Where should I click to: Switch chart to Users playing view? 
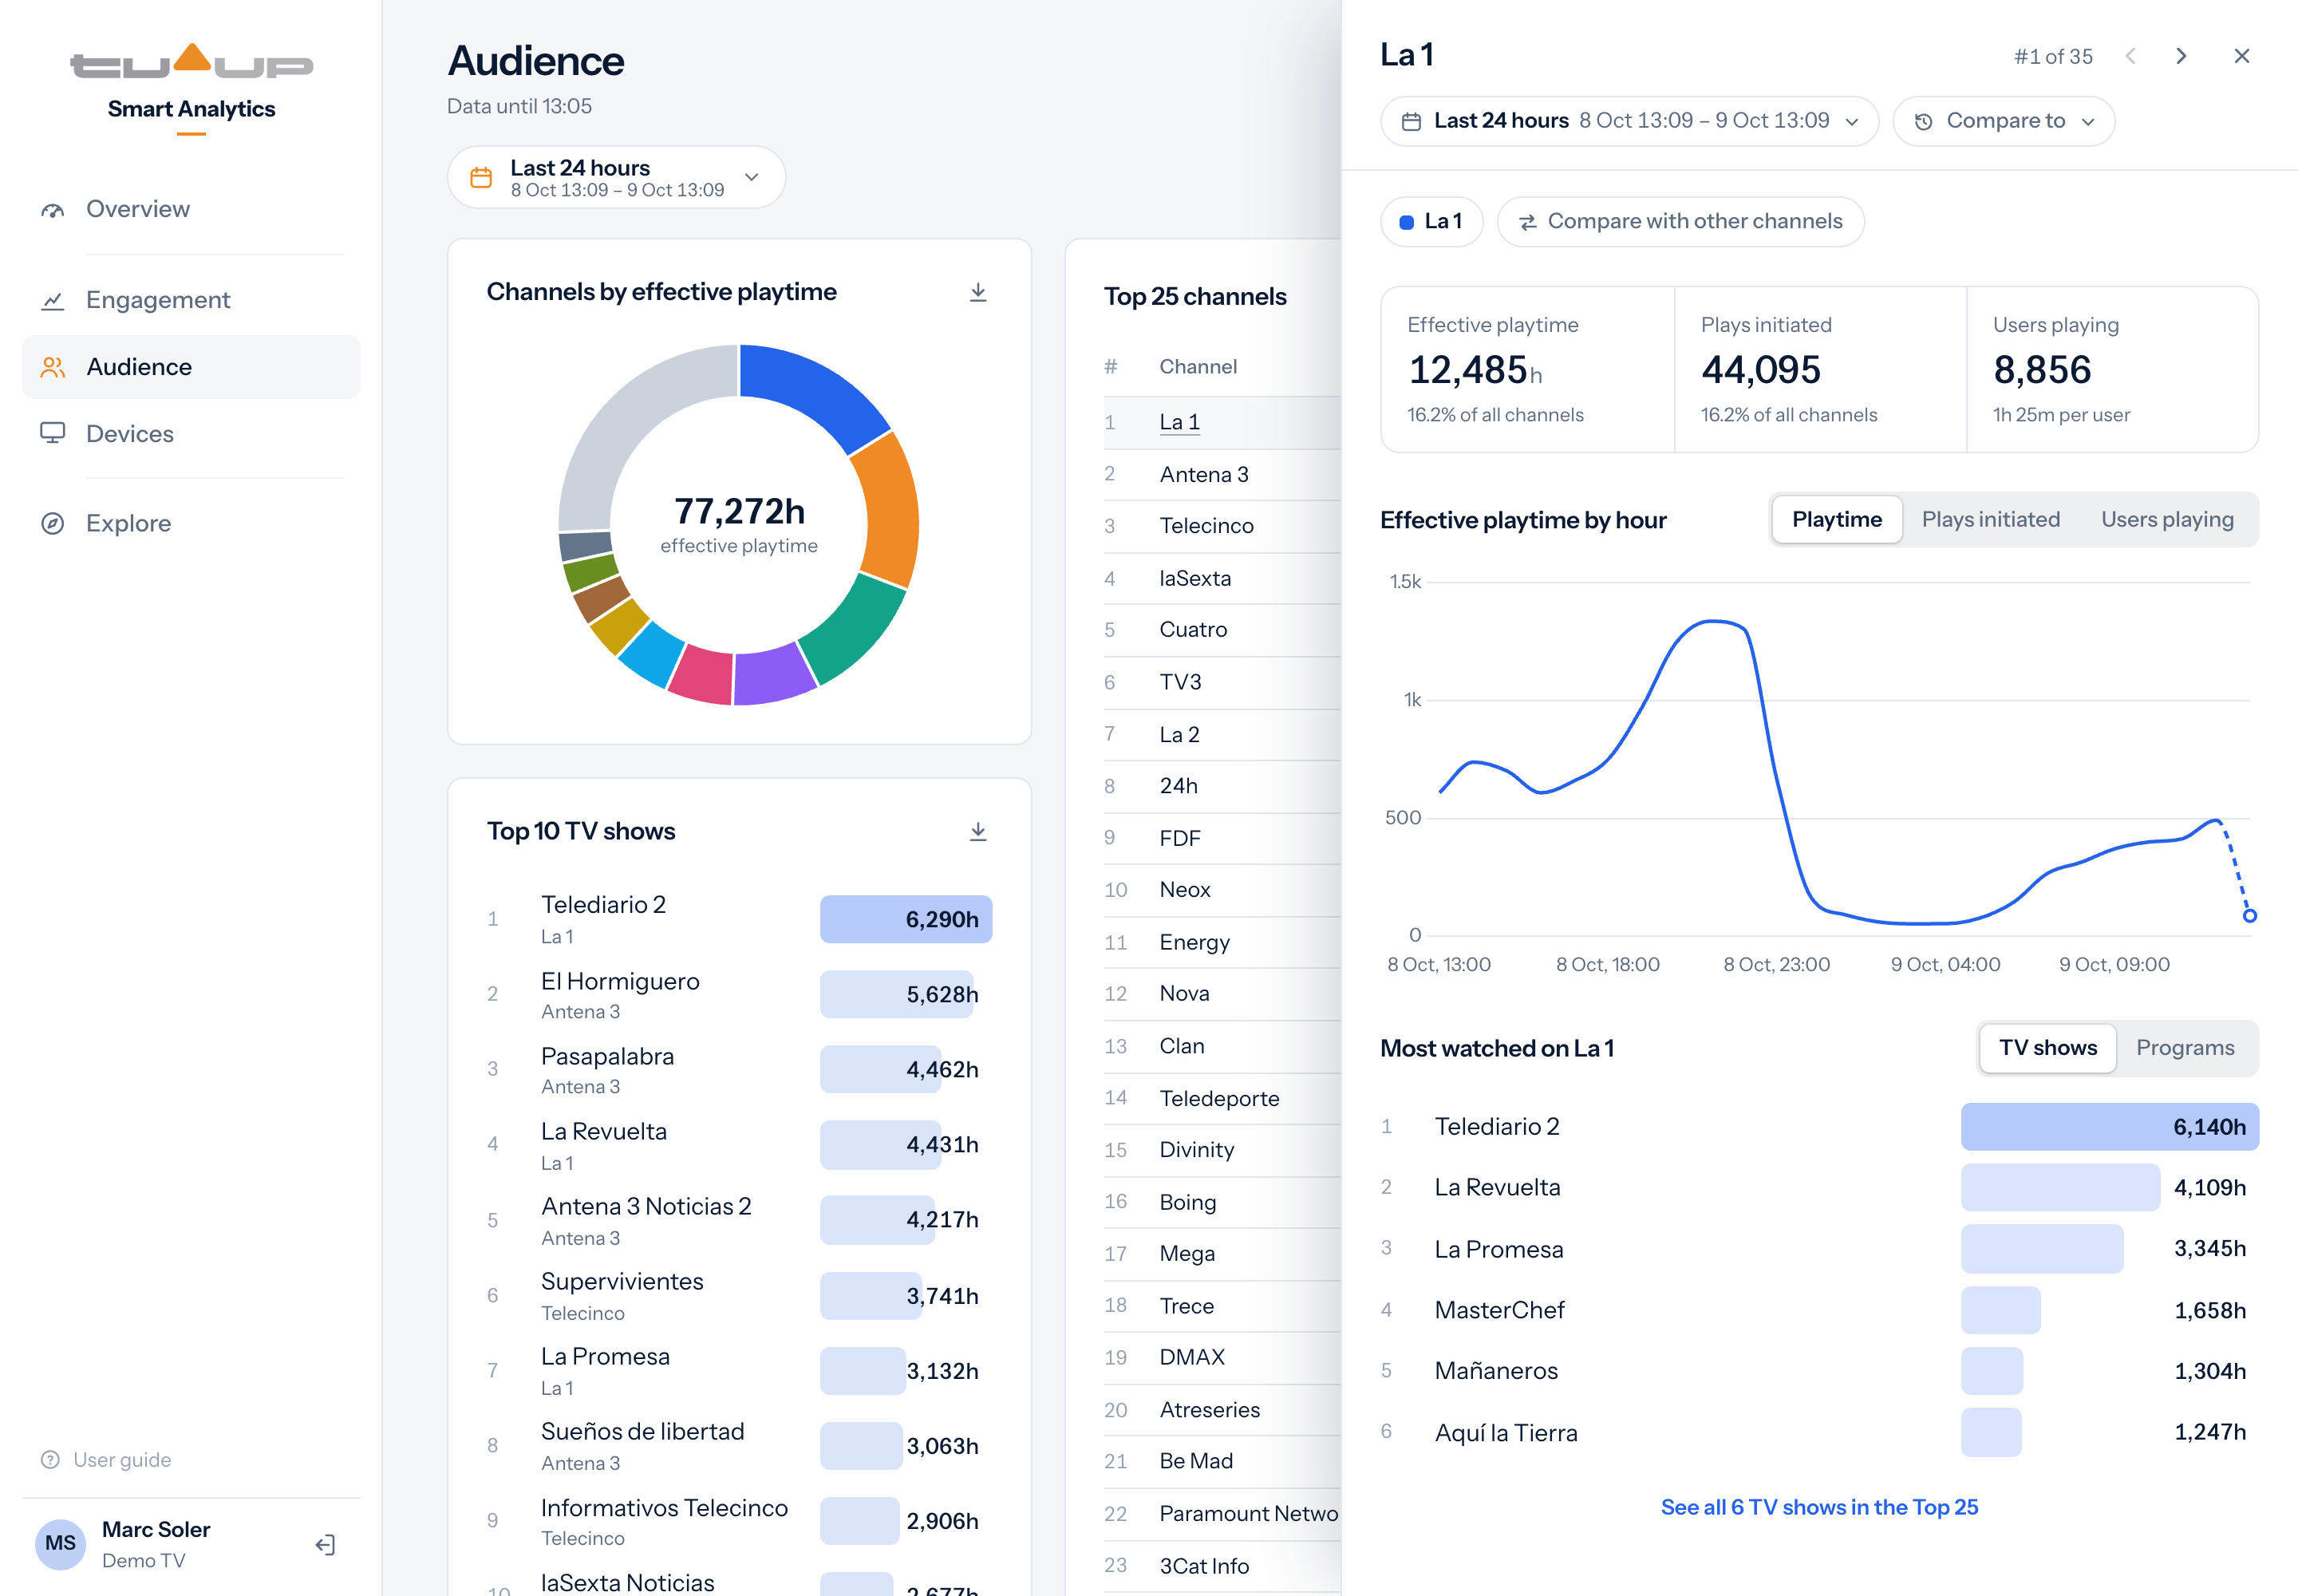coord(2167,520)
